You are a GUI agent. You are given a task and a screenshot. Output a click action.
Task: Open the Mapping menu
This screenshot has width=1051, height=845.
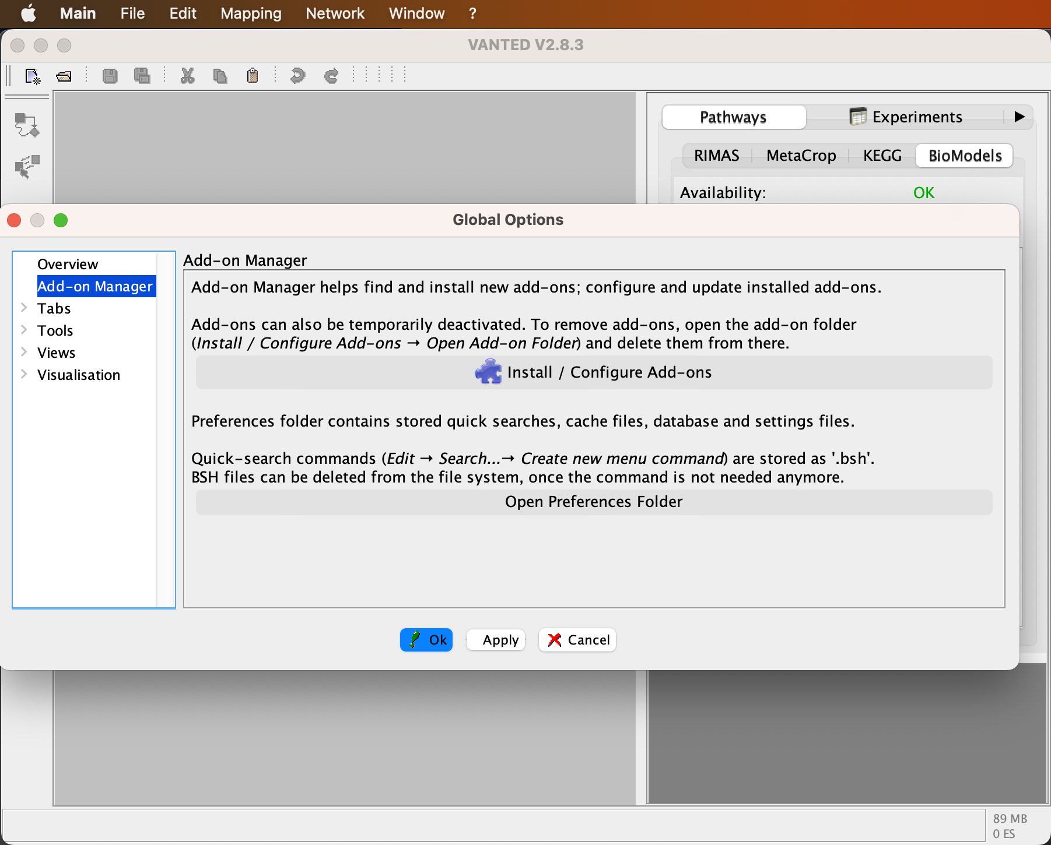(251, 13)
